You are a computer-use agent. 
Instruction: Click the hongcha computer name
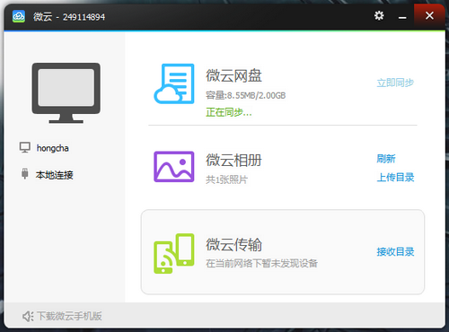[53, 148]
